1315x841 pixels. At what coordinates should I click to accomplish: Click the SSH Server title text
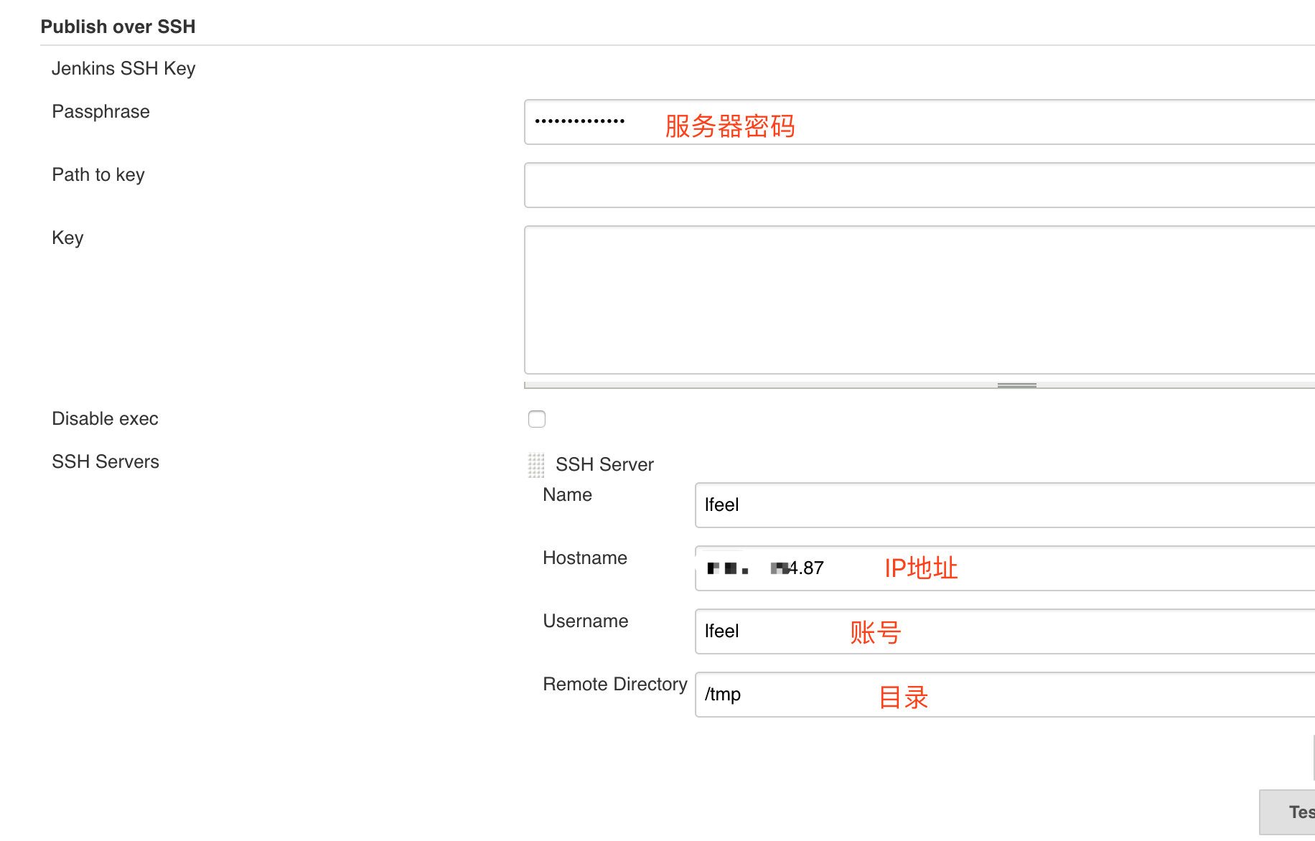[x=604, y=464]
